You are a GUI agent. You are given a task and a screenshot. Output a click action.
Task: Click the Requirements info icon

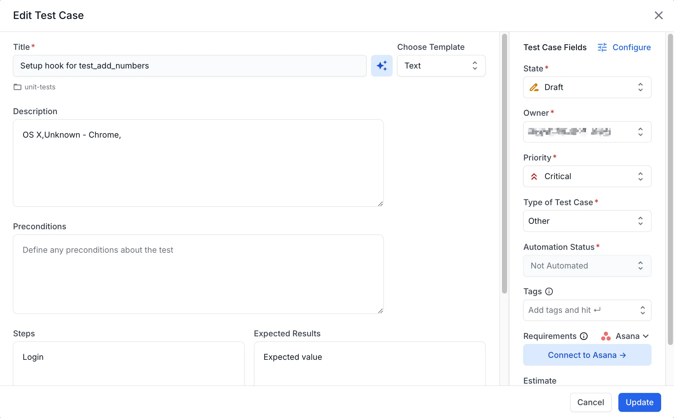tap(584, 336)
